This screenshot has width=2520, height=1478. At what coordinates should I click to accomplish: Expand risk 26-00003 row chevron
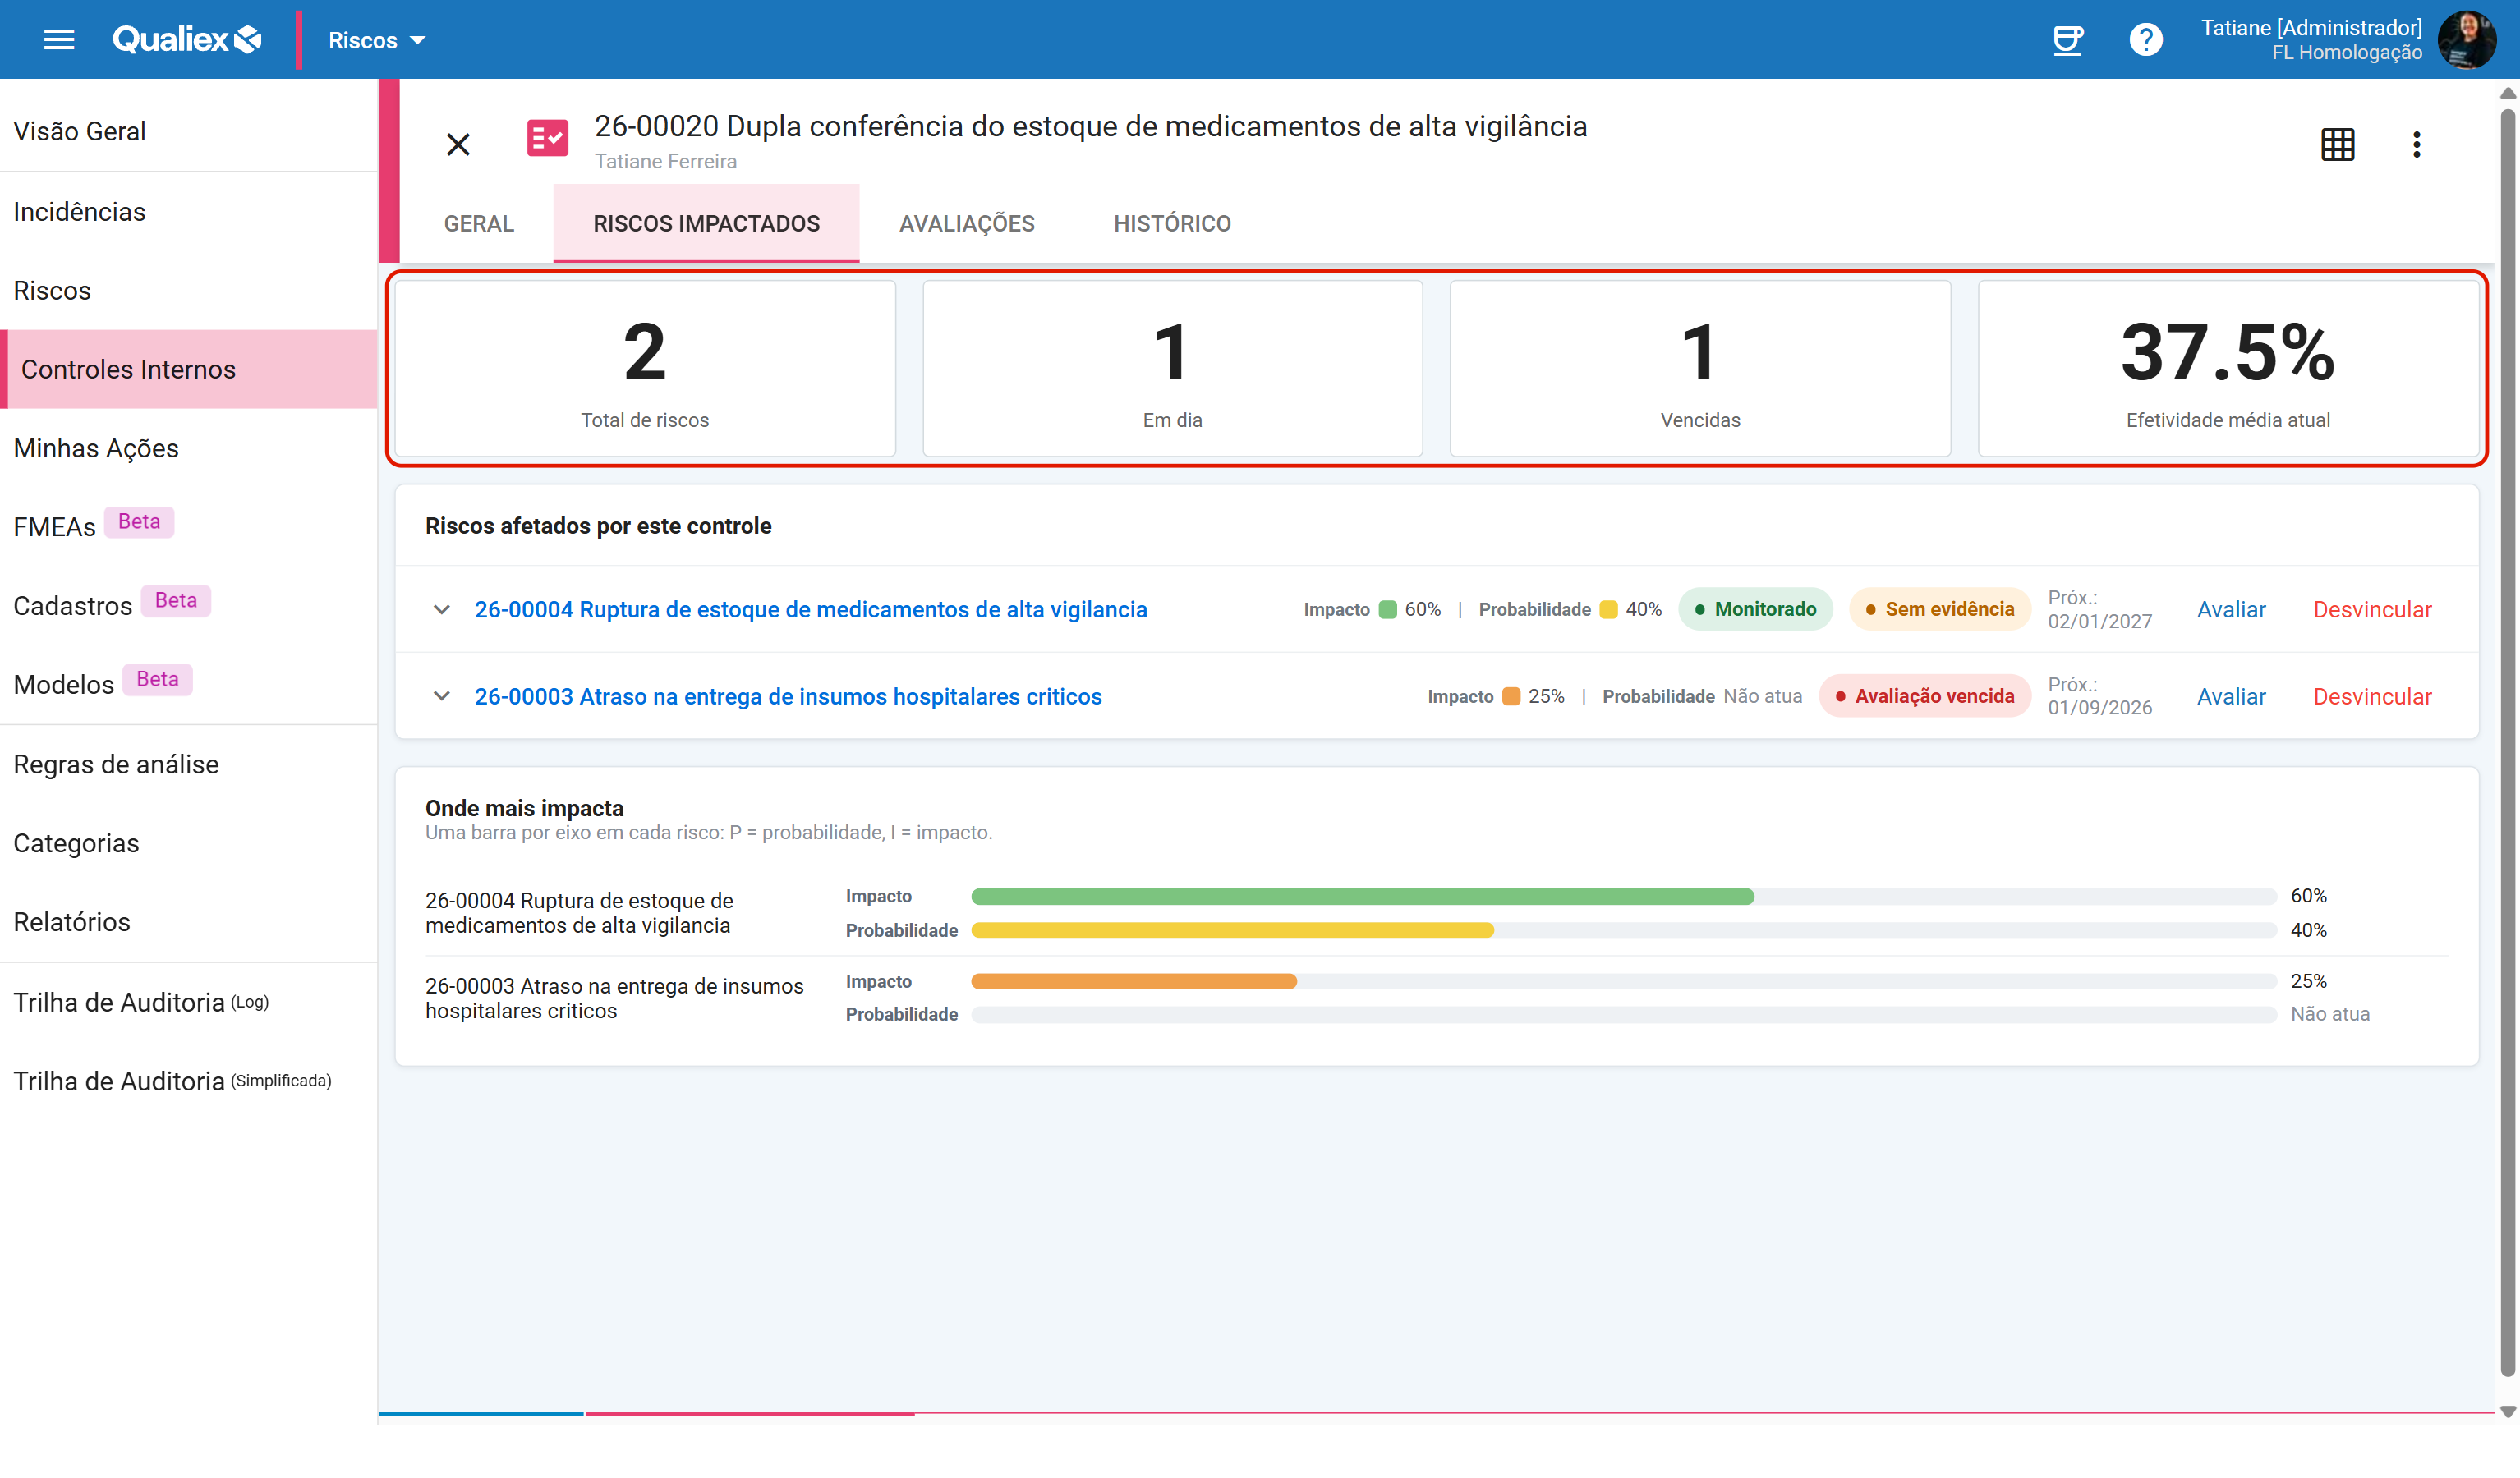pos(441,696)
